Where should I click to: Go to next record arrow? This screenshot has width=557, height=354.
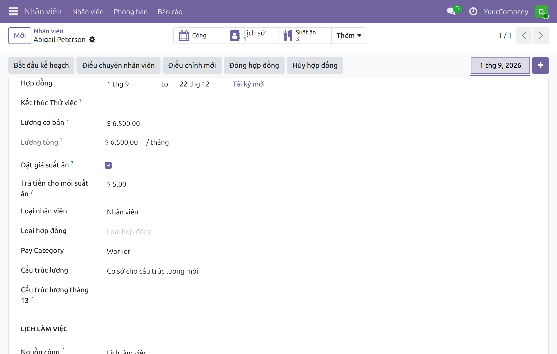pyautogui.click(x=541, y=35)
